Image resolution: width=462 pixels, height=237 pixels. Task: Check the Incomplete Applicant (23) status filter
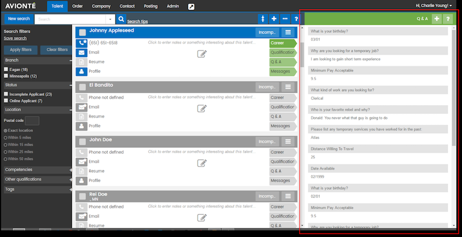click(x=6, y=94)
